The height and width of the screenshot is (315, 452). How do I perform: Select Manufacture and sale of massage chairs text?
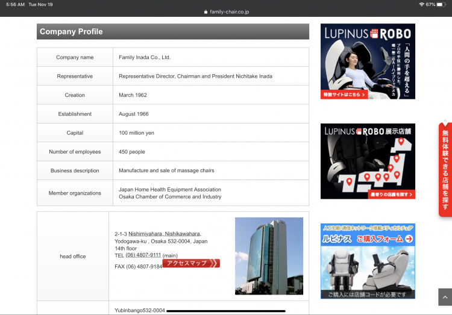pos(166,170)
